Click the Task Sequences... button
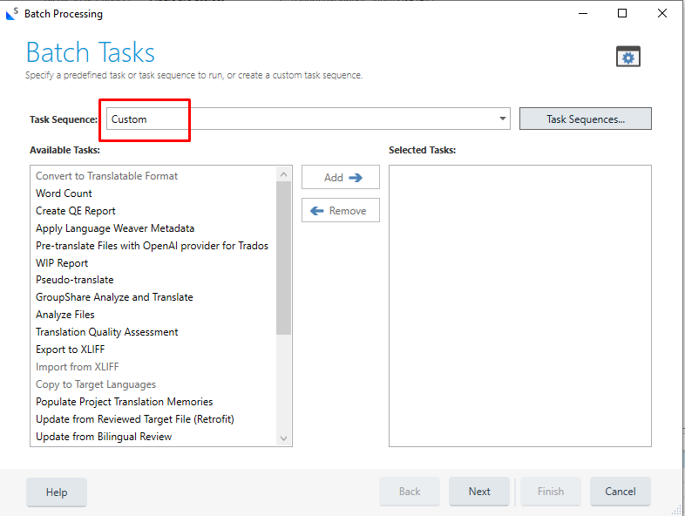685x516 pixels. tap(585, 119)
